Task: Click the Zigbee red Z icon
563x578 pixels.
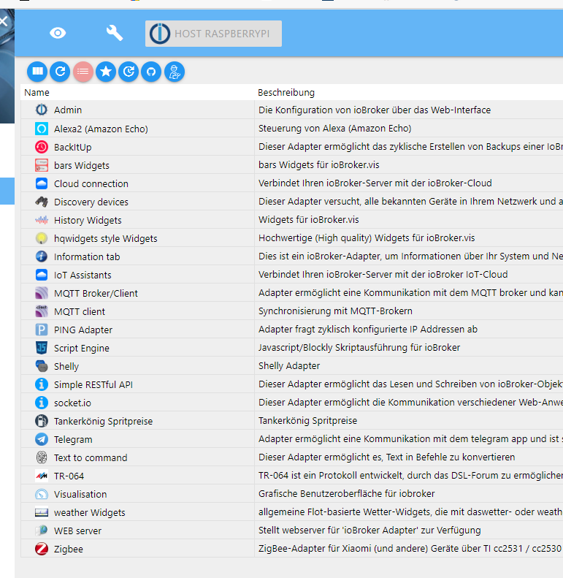Action: pos(42,549)
